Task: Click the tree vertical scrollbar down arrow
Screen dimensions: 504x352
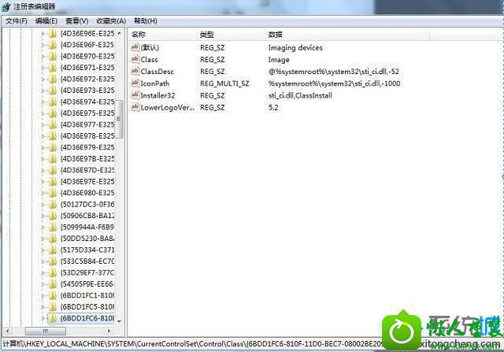Action: [x=119, y=321]
